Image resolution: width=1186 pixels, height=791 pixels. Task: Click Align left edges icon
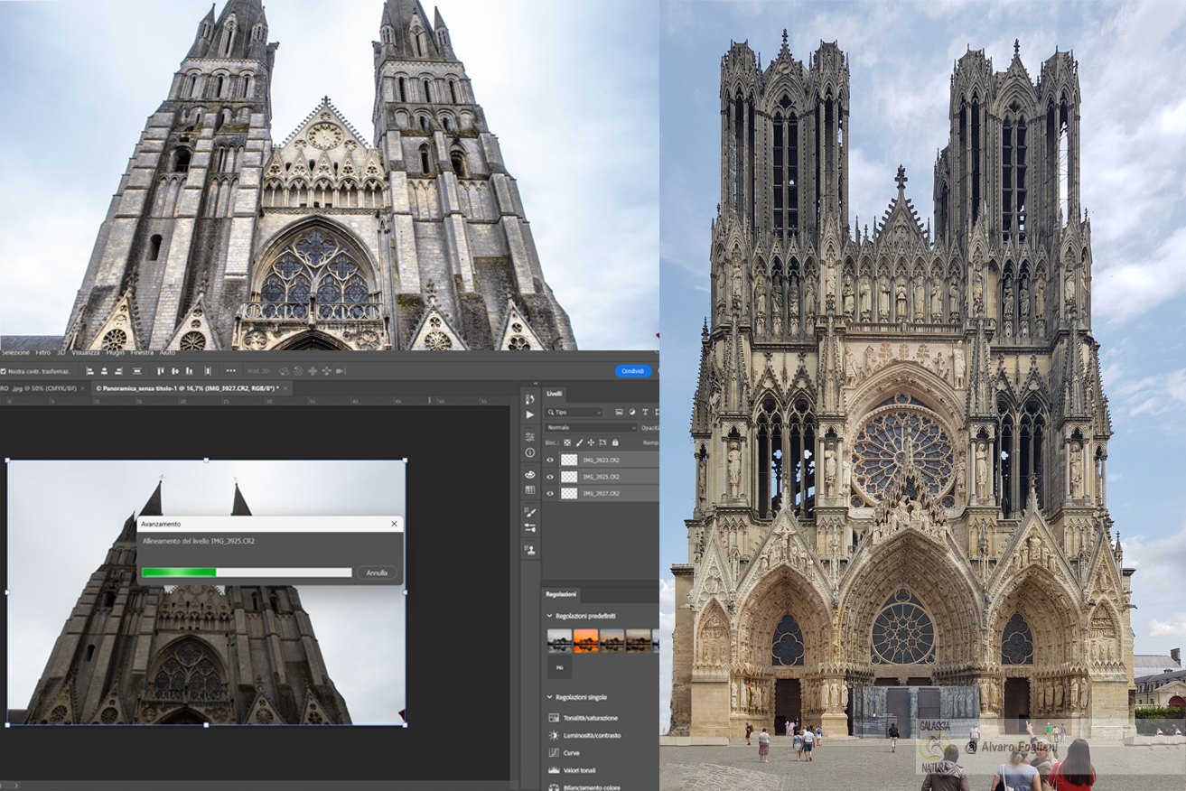tap(90, 371)
